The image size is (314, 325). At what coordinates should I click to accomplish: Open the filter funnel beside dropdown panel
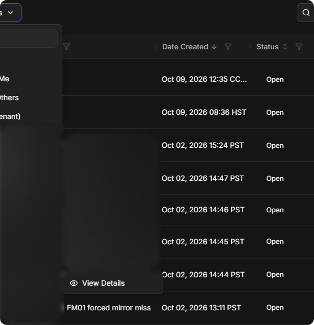point(66,47)
